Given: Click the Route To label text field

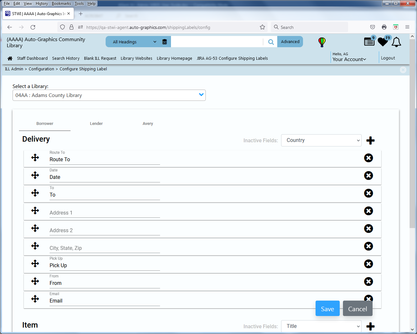Looking at the screenshot, I should point(105,160).
